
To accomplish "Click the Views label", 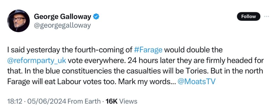I will 128,101.
